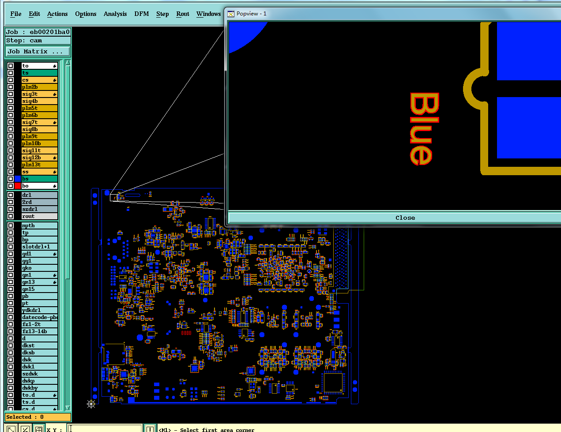The width and height of the screenshot is (561, 432).
Task: Click the exclamation icon before the M1 prompt
Action: [150, 429]
